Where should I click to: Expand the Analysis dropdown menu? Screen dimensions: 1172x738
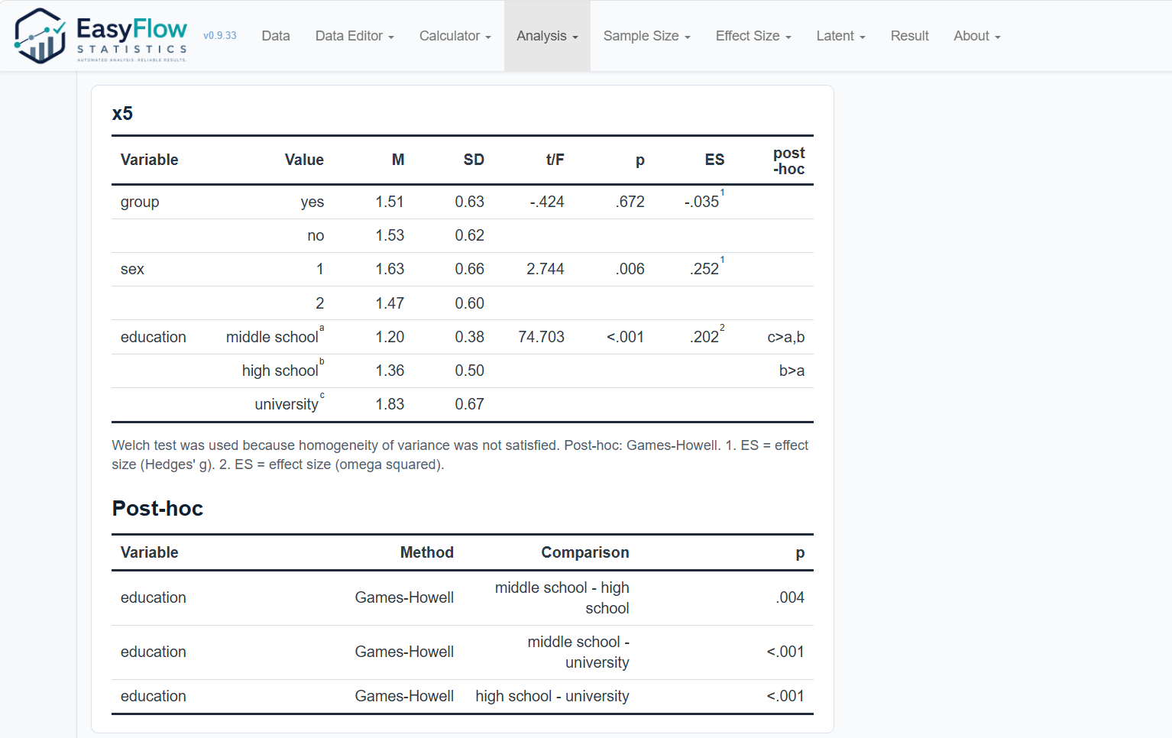547,36
